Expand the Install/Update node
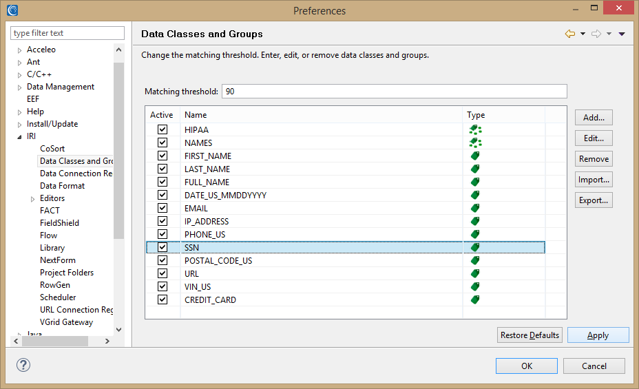The image size is (639, 389). tap(19, 125)
